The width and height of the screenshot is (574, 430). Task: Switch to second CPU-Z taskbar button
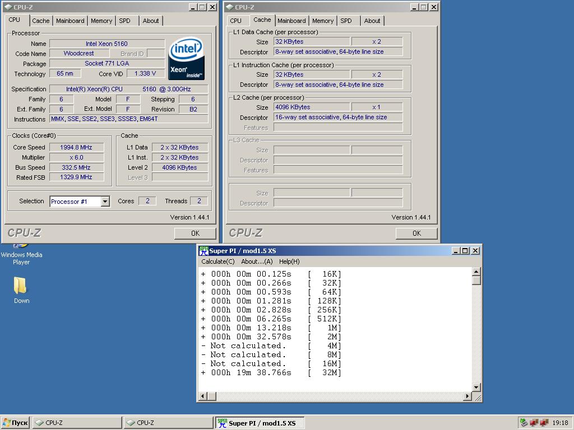[168, 423]
